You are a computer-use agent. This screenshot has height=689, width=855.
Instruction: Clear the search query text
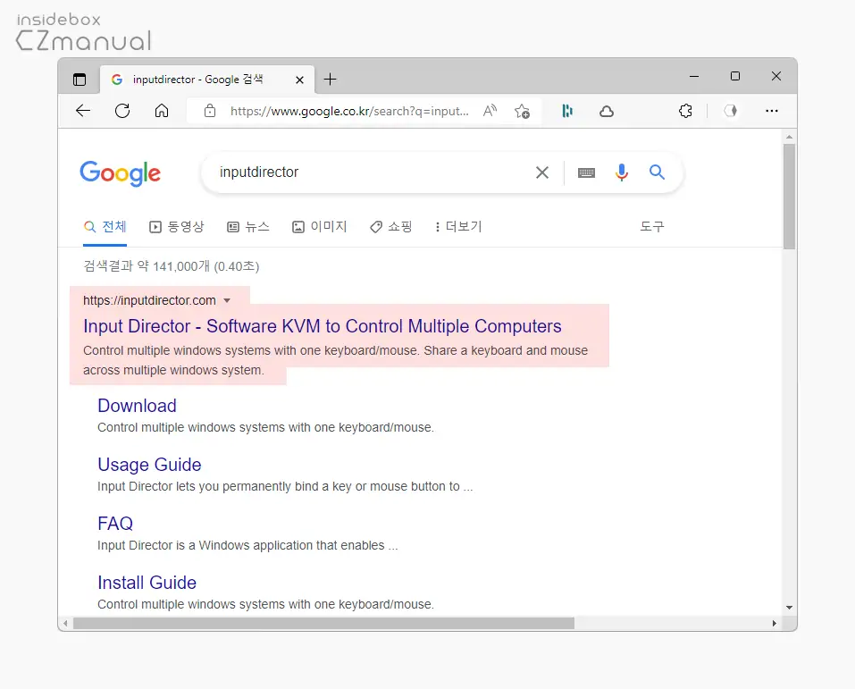point(542,173)
